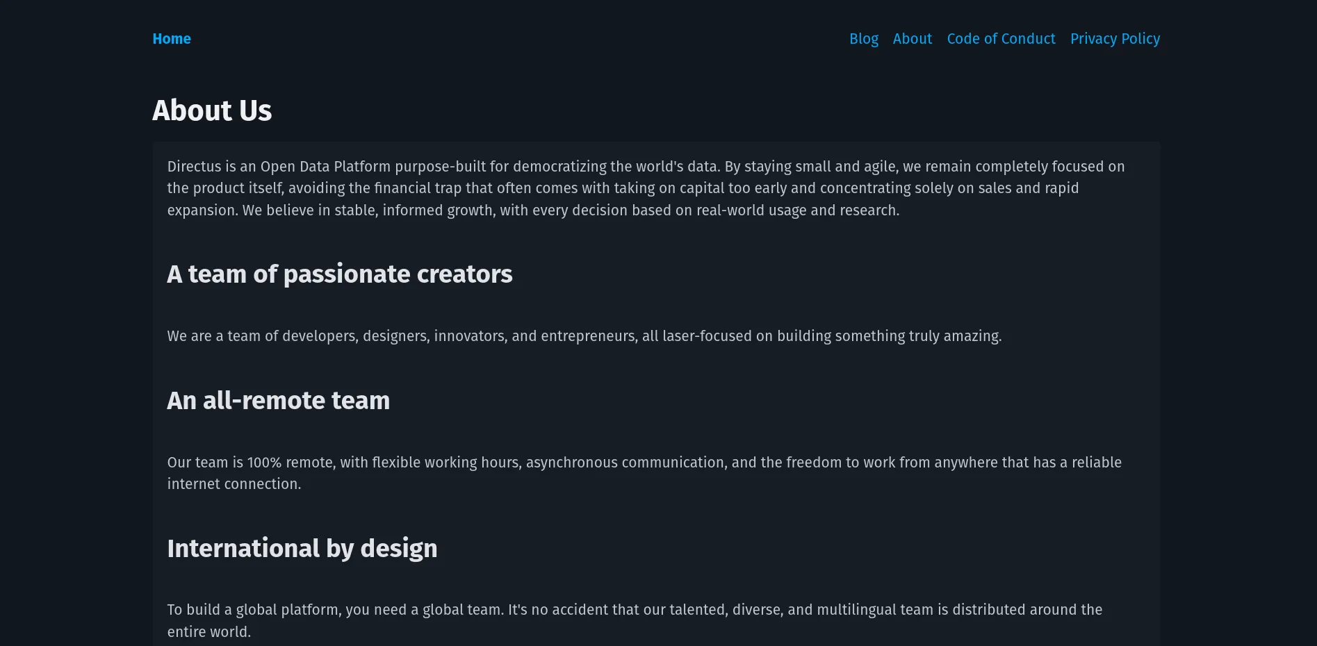View the Privacy Policy page
Image resolution: width=1317 pixels, height=646 pixels.
(1115, 39)
